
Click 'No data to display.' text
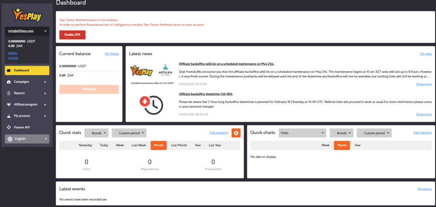(263, 157)
